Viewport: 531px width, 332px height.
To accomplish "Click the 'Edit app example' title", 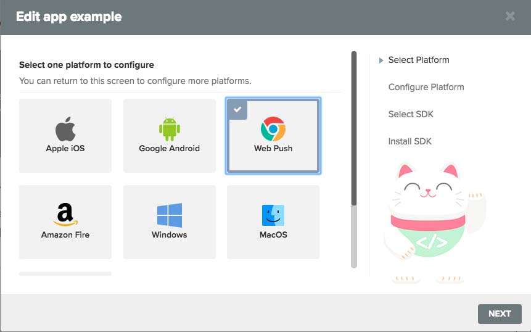I will pos(68,17).
